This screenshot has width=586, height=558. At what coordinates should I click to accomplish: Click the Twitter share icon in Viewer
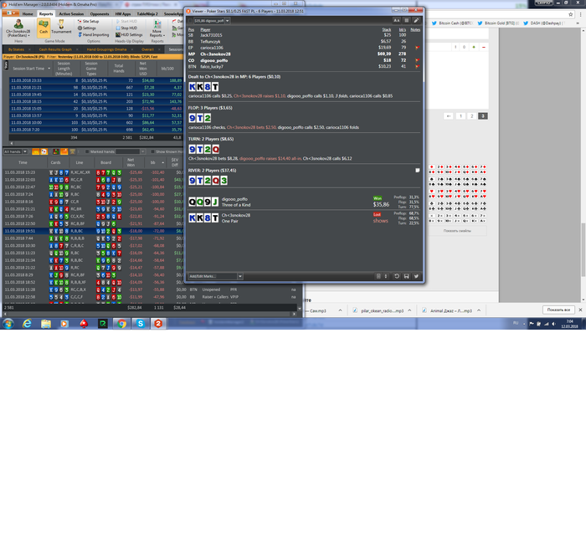[416, 276]
